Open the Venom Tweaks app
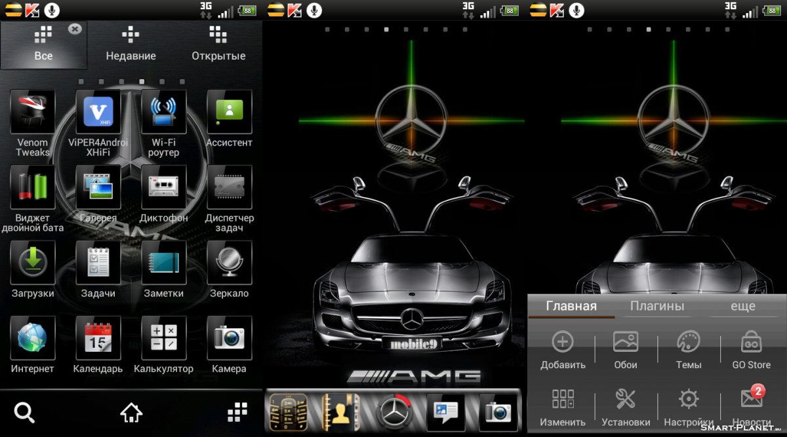787x437 pixels. (32, 111)
